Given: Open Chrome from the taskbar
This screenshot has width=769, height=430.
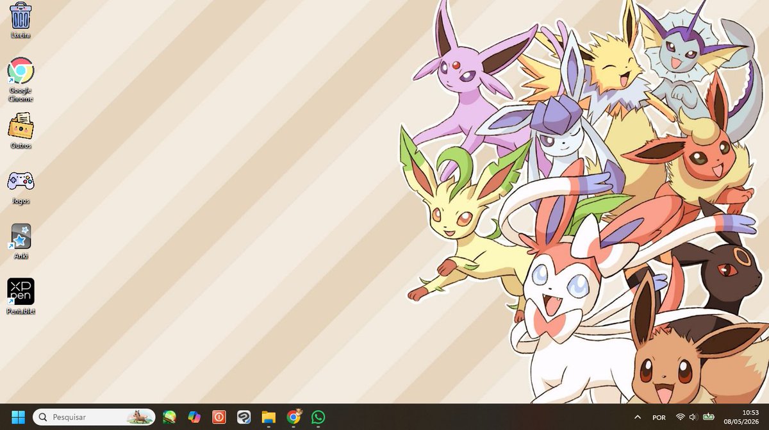Looking at the screenshot, I should click(x=294, y=417).
